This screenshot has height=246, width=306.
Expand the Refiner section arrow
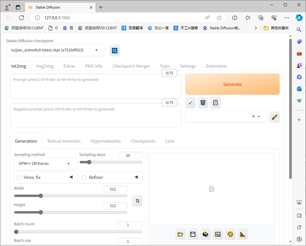pos(136,177)
